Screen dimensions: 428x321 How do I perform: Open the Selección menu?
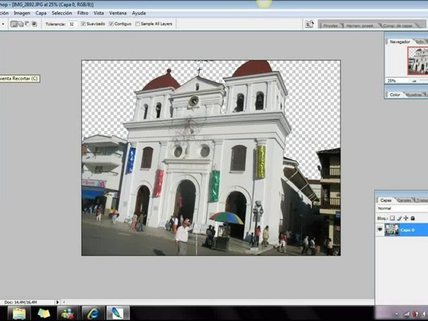(x=62, y=13)
